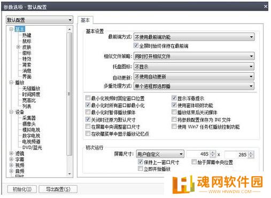Toggle 最小化时所有窗口都最小化 checkbox
271x198 pixels.
pyautogui.click(x=88, y=105)
